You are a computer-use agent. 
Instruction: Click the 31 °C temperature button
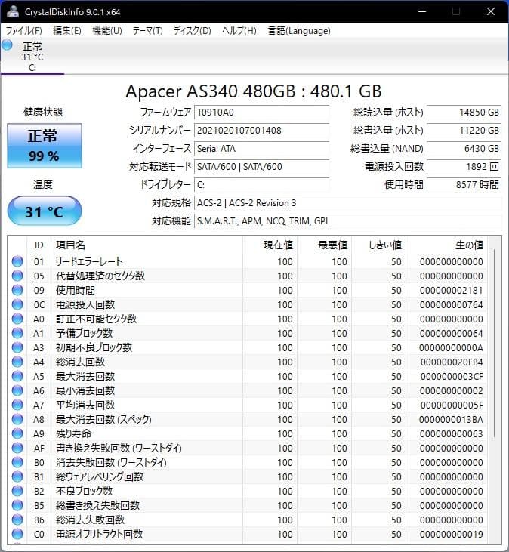click(45, 211)
